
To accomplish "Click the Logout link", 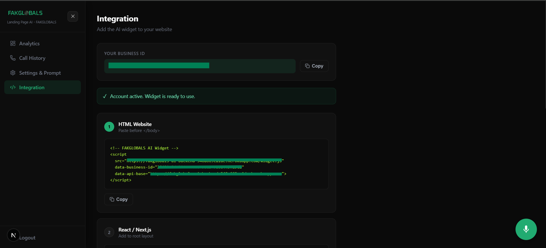I will pyautogui.click(x=27, y=238).
